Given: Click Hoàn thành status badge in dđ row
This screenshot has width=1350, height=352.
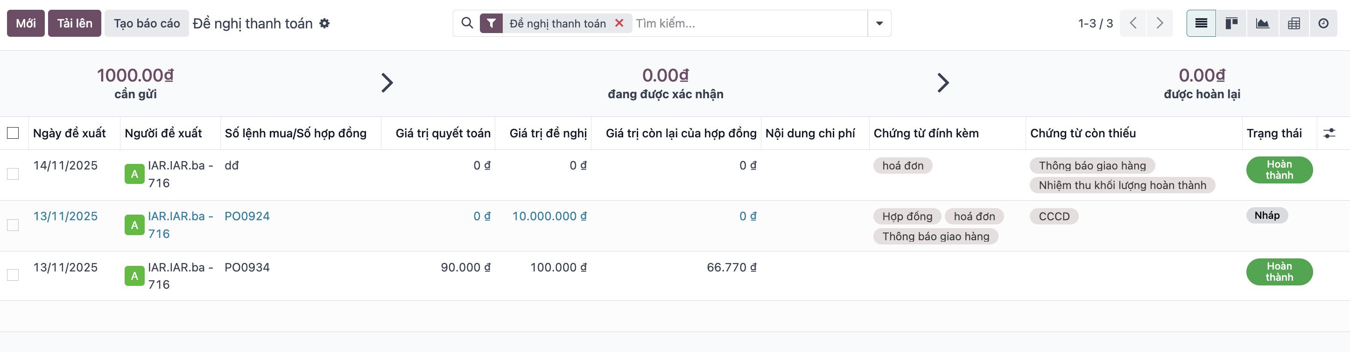Looking at the screenshot, I should tap(1279, 170).
